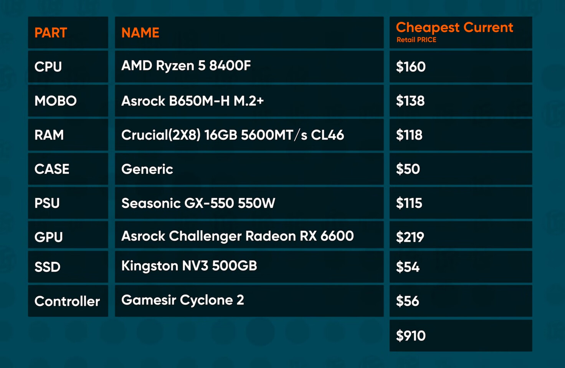565x368 pixels.
Task: Click the $160 CPU price
Action: (411, 67)
